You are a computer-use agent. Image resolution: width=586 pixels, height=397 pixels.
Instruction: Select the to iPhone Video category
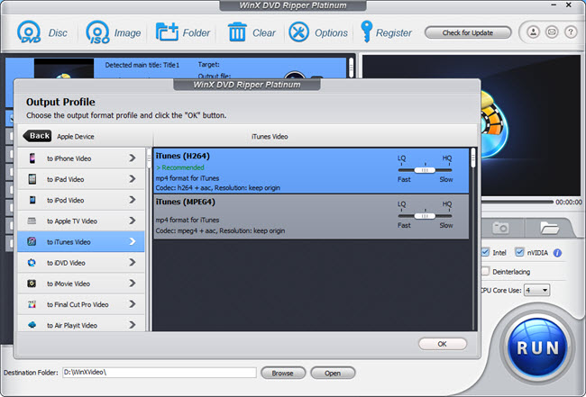(x=81, y=158)
